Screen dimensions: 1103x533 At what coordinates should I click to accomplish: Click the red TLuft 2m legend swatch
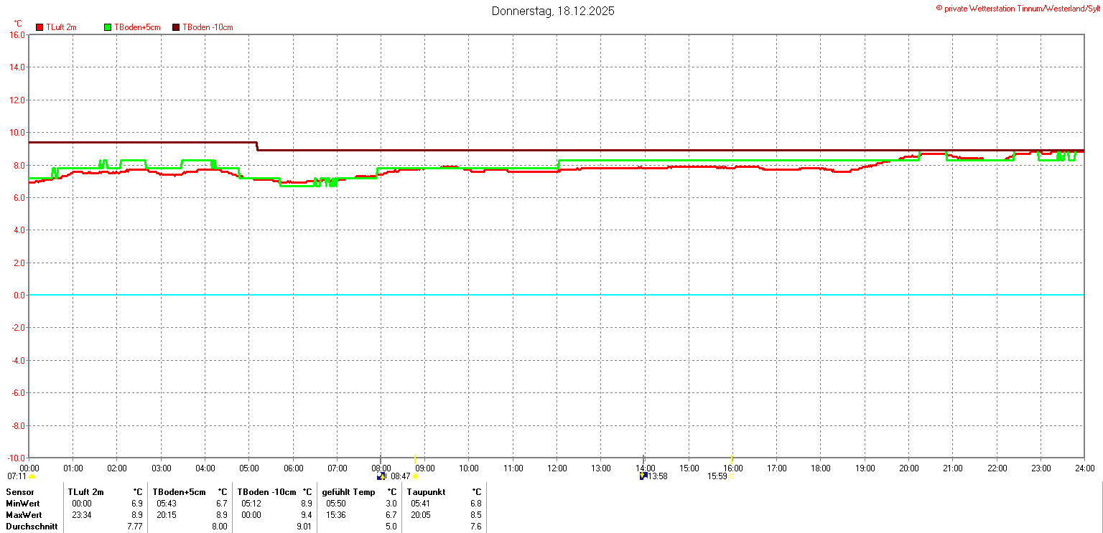[x=39, y=27]
